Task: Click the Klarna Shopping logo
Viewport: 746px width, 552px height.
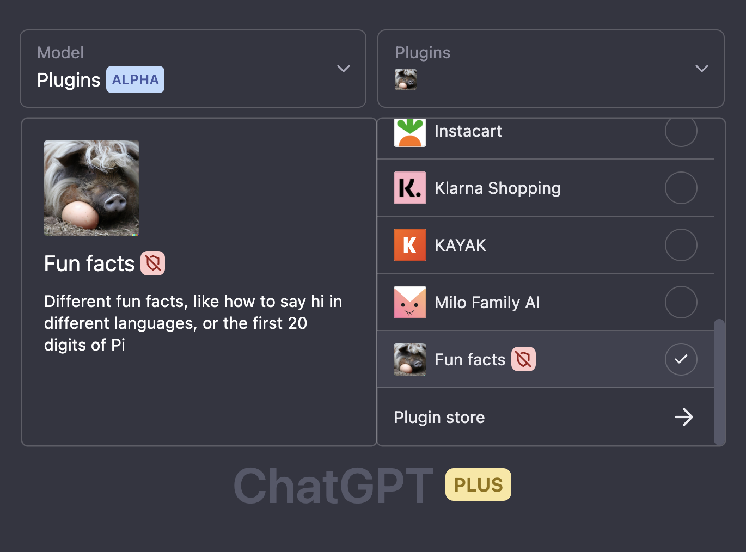Action: point(409,188)
